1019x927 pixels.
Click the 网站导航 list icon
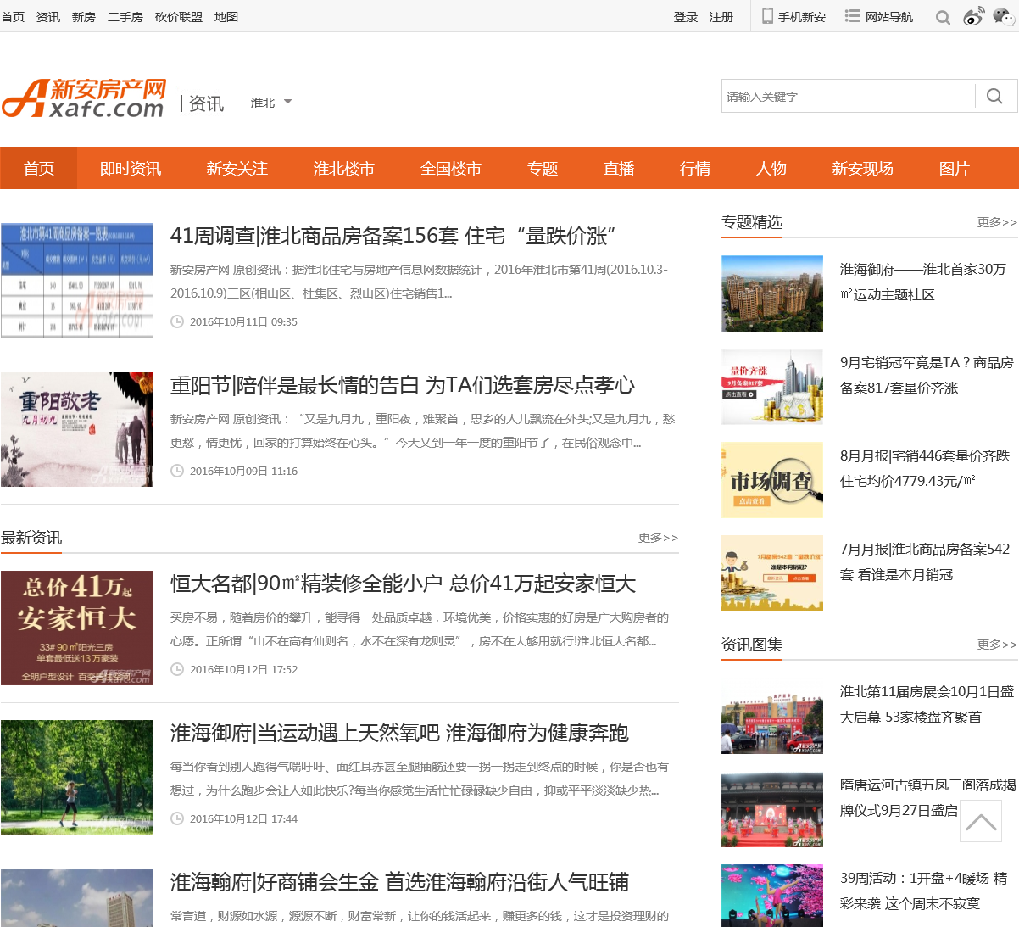[852, 16]
